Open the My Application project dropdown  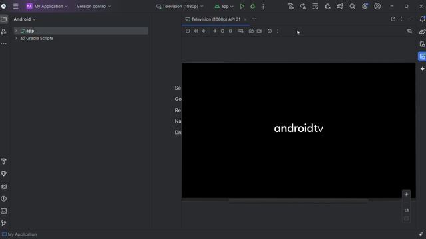point(47,6)
